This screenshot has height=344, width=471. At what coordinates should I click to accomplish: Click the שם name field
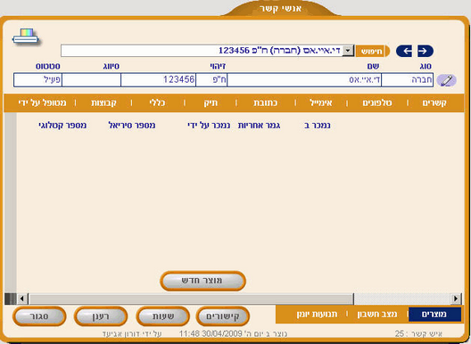tap(304, 80)
